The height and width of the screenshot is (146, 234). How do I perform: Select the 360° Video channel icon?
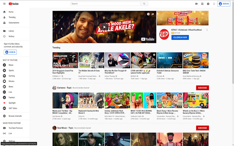pos(4,108)
